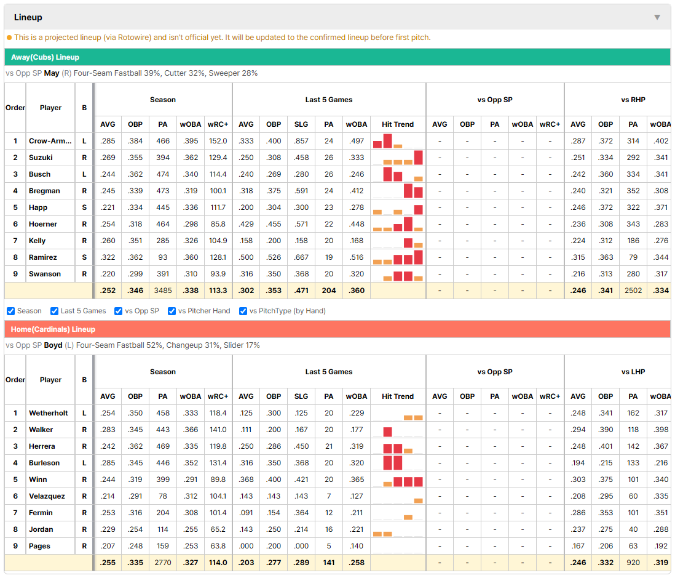This screenshot has height=578, width=675.
Task: Click Ramirez's hit trend chart
Action: click(x=398, y=257)
